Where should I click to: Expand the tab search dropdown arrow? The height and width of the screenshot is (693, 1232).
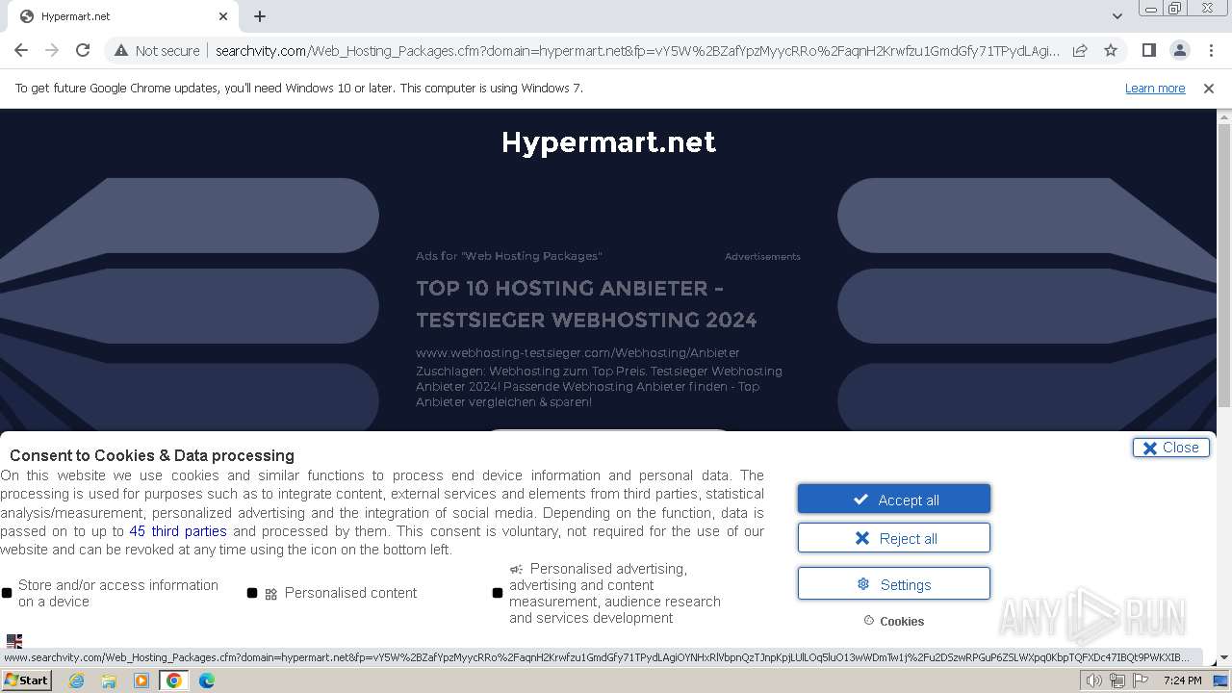pos(1116,16)
